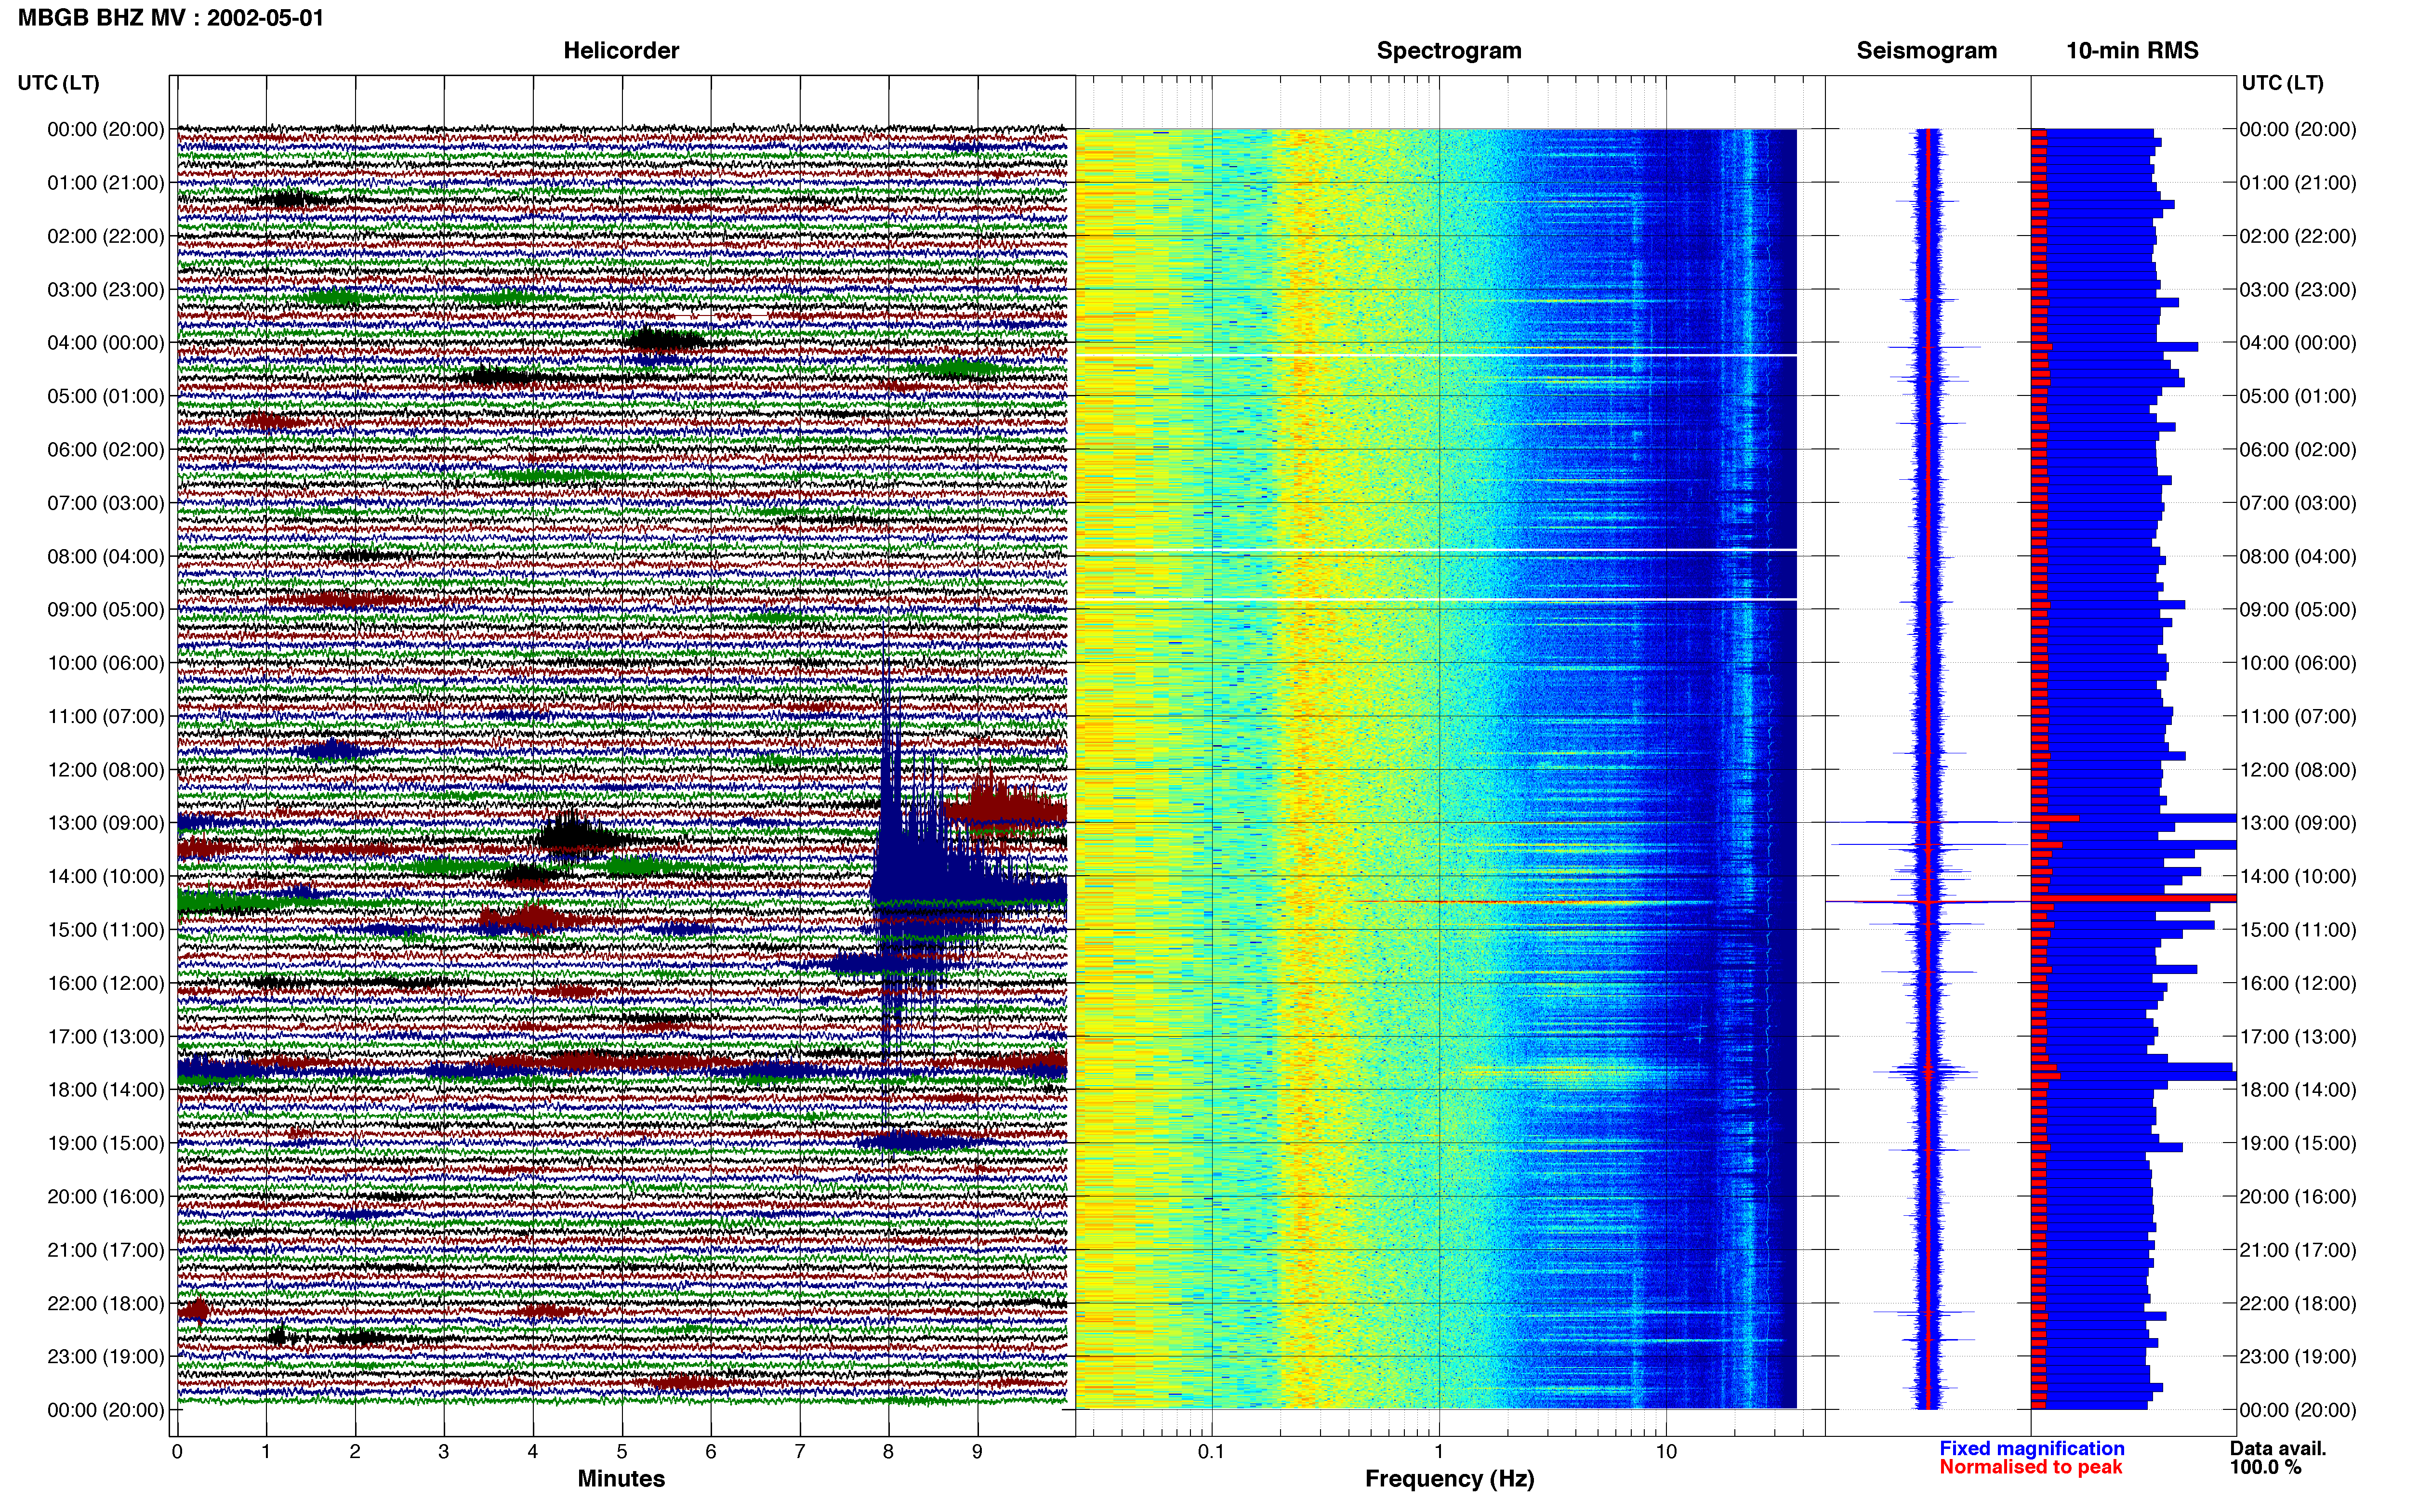Click the UTC (LT) label above right time axis
Screen dimensions: 2418x1512
tap(2282, 83)
